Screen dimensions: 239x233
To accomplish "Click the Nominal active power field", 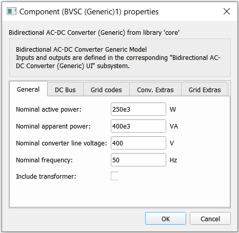I will pos(138,109).
